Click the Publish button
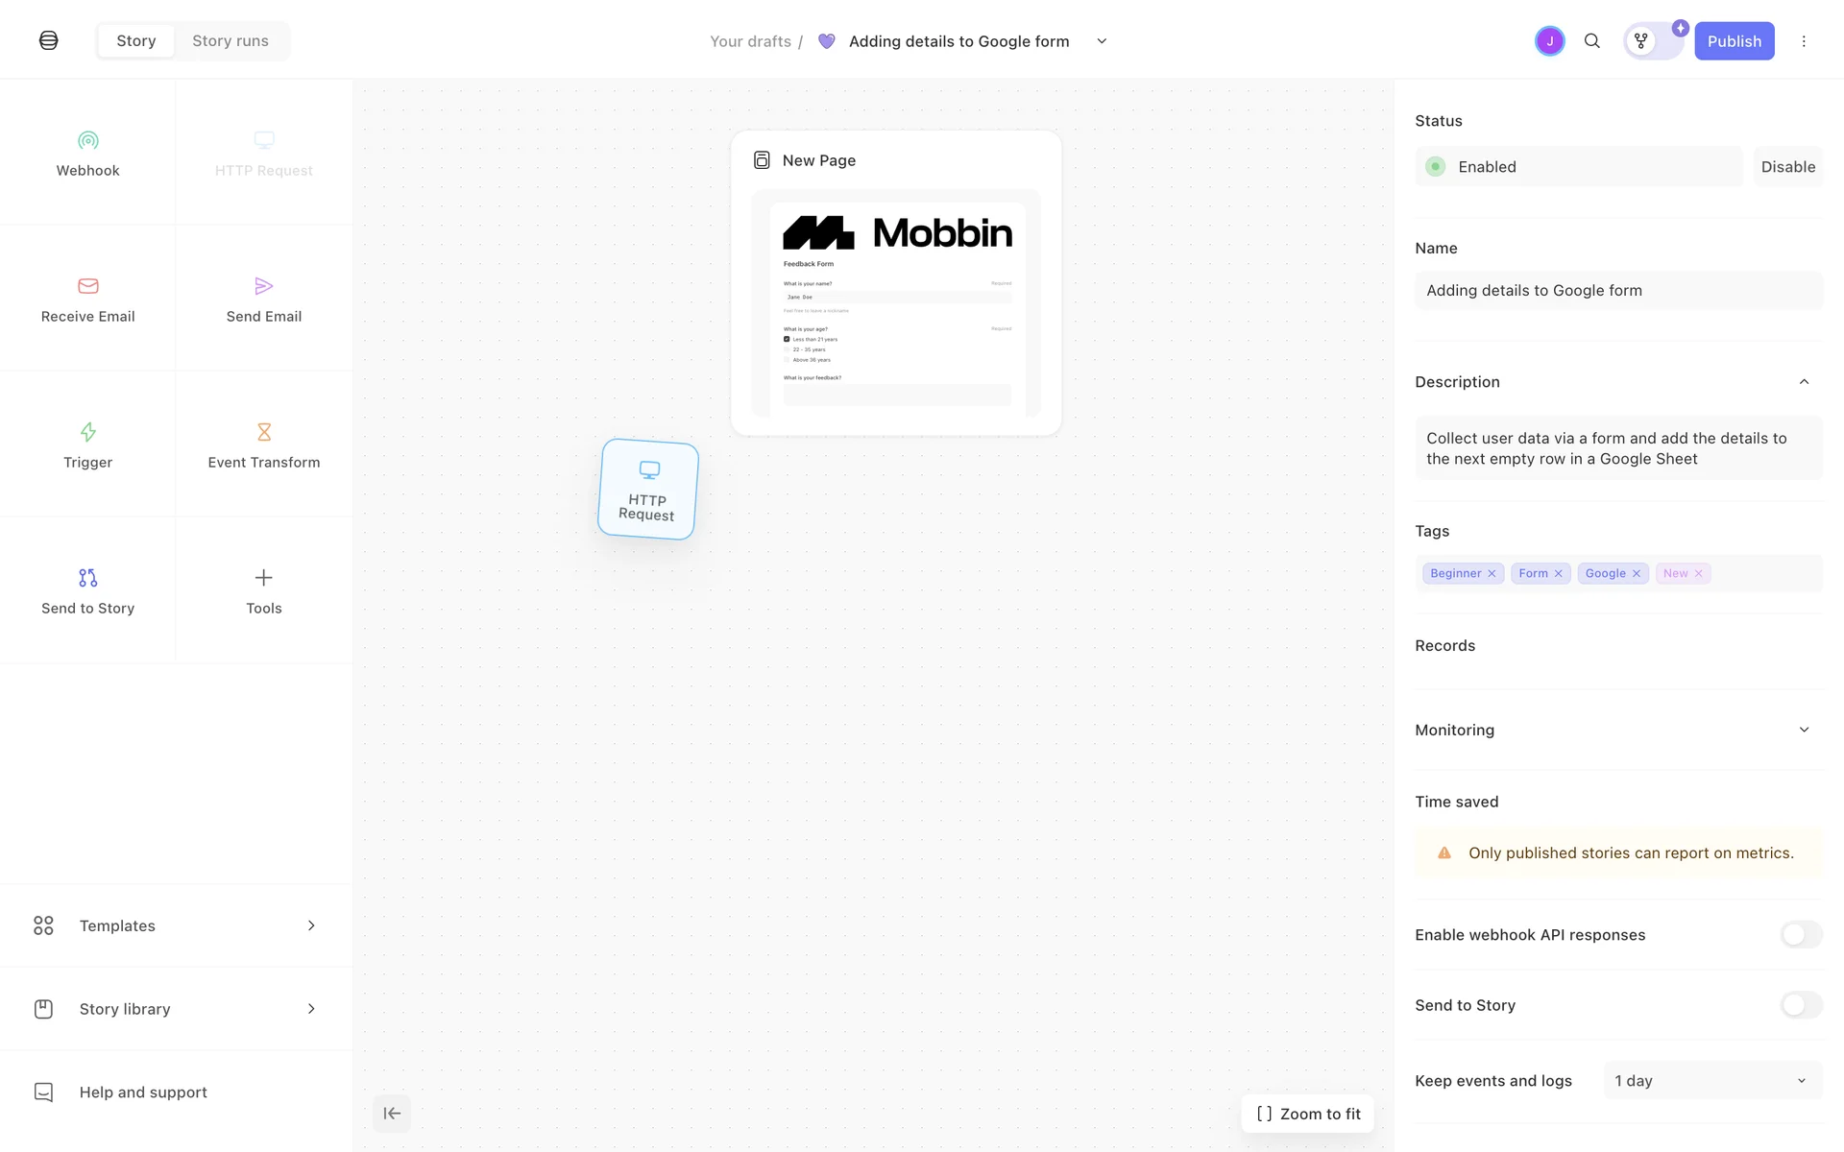 coord(1733,41)
